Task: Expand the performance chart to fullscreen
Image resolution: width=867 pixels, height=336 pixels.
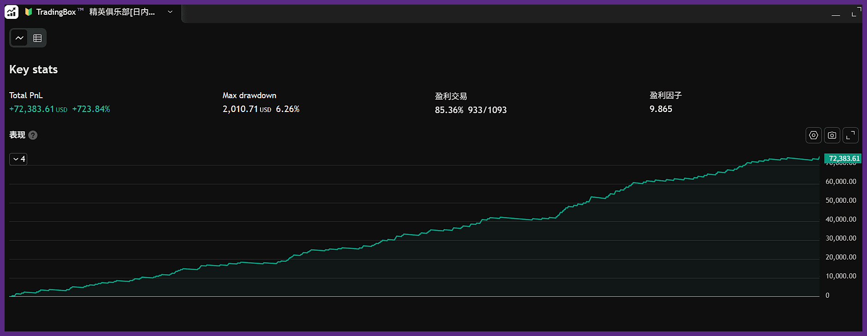Action: click(850, 135)
